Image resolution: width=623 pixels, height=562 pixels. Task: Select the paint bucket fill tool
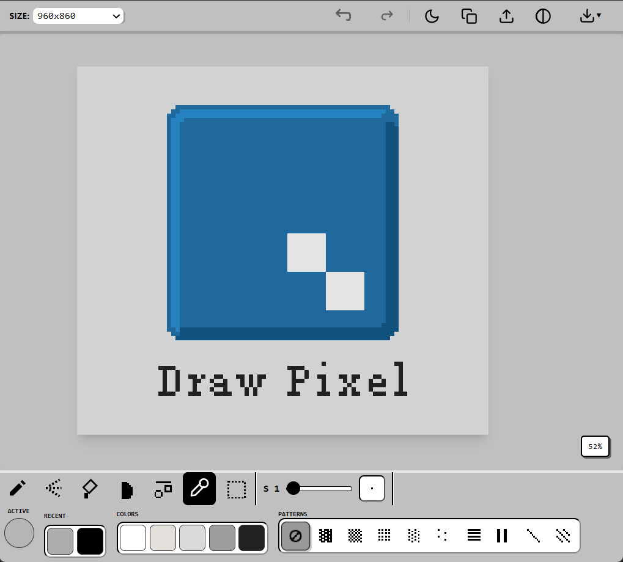tap(90, 489)
